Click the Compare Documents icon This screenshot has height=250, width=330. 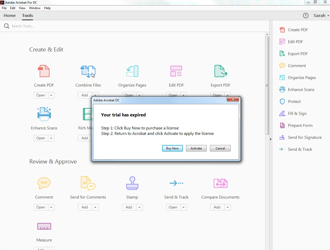pos(221,183)
